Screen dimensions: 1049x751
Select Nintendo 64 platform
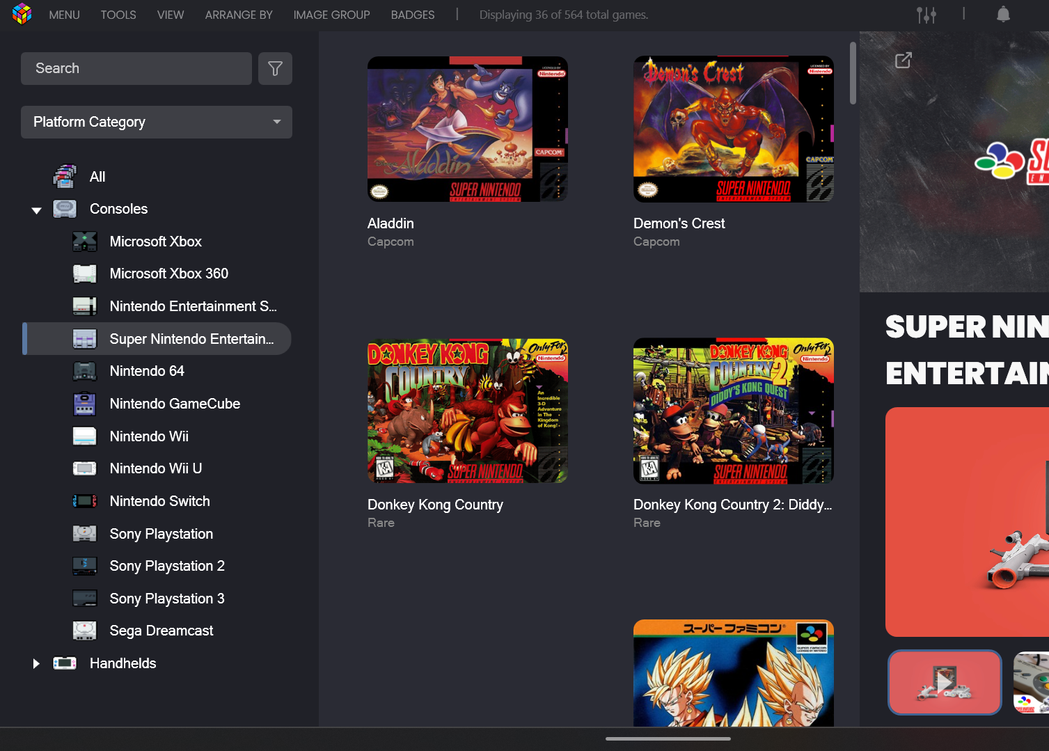coord(147,371)
